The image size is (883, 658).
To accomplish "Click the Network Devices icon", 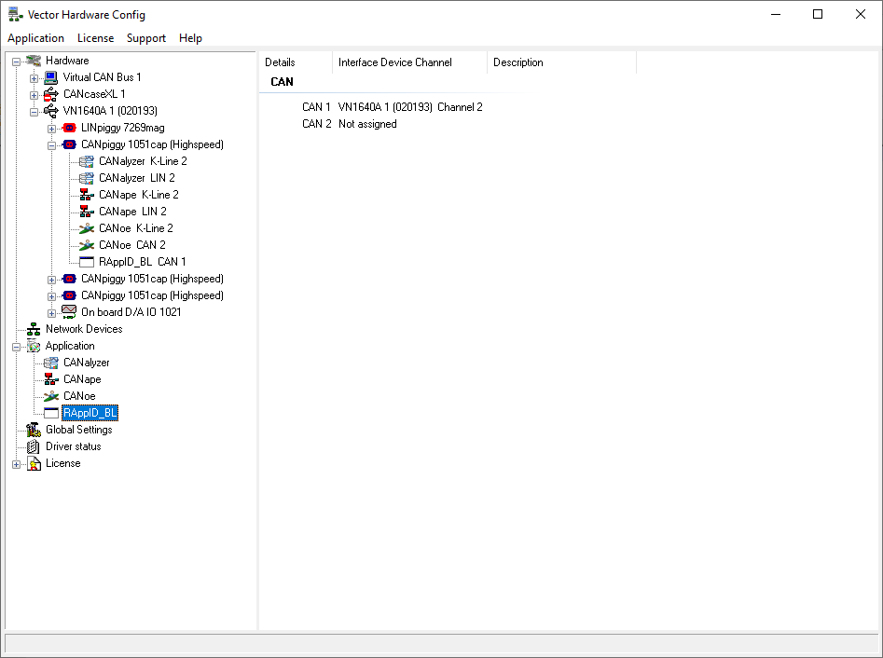I will click(34, 328).
